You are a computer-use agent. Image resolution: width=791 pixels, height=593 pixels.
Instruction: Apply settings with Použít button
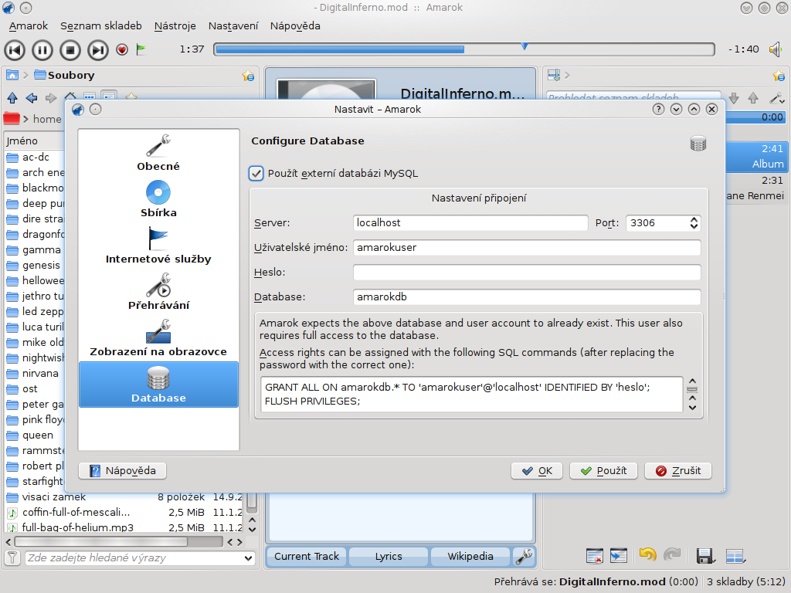[603, 471]
